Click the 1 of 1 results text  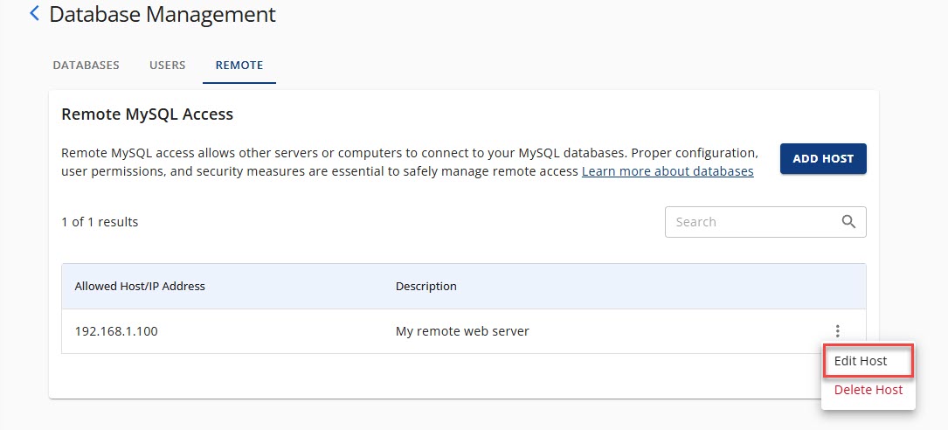(x=100, y=222)
